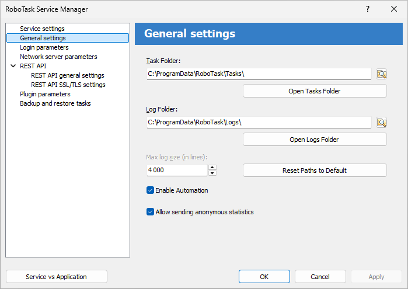This screenshot has width=408, height=289.
Task: Close the RoboTask Service Manager dialog
Action: [x=394, y=9]
